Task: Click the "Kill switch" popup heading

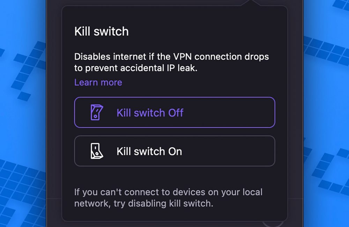Action: click(101, 31)
